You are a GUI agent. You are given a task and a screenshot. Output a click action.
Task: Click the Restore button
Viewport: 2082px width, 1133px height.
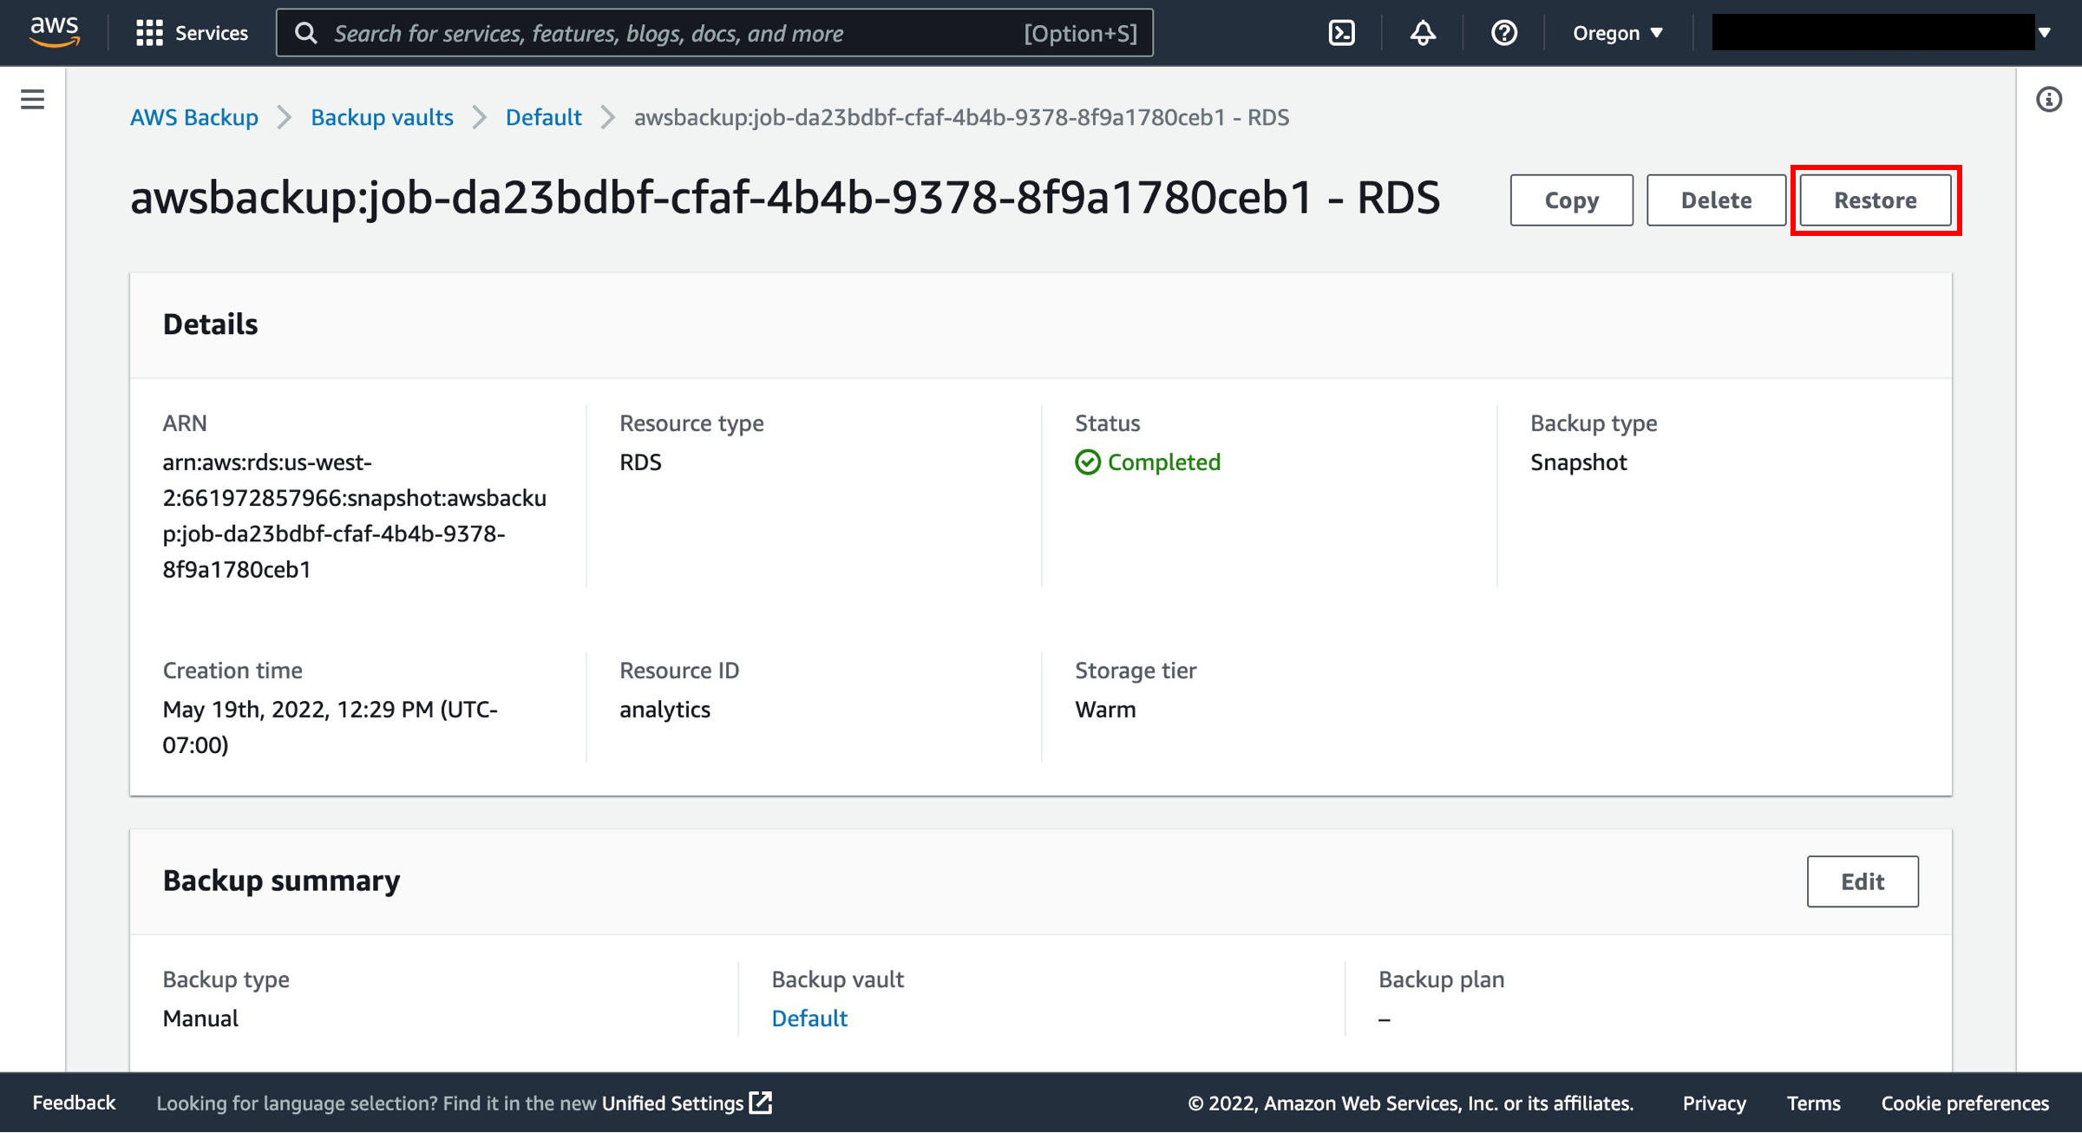(1875, 200)
